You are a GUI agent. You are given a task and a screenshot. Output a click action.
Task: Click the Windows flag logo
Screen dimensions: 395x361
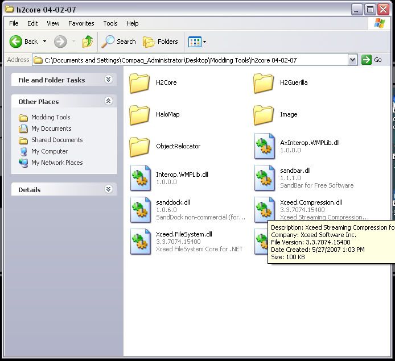[380, 23]
